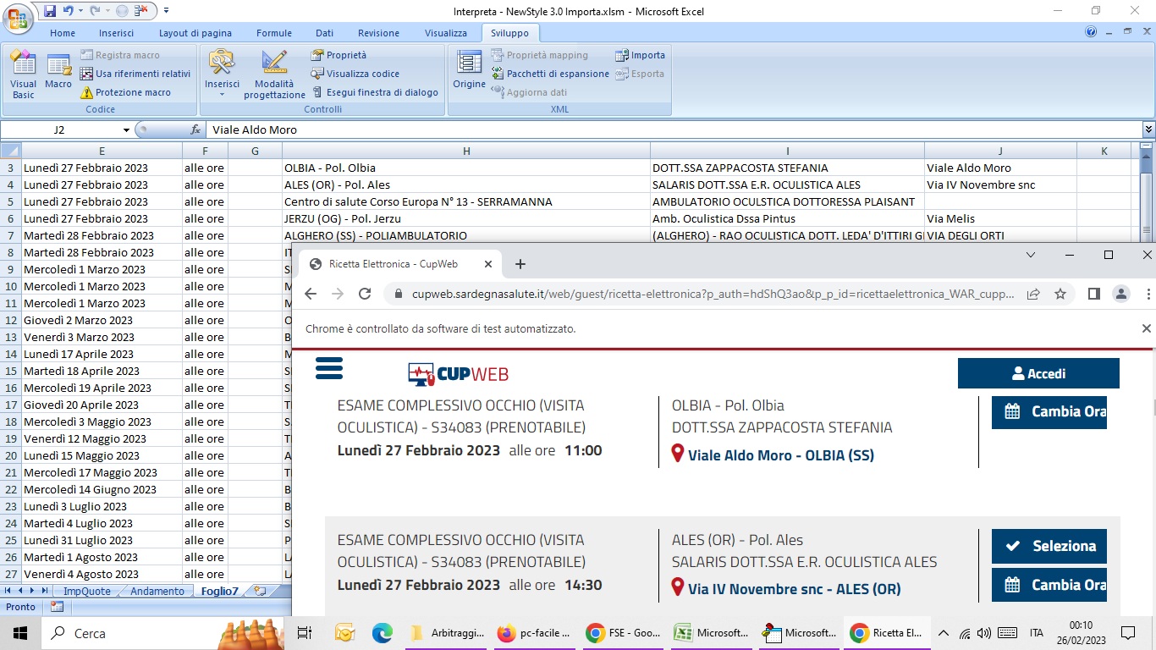This screenshot has width=1156, height=650.
Task: Click Pacchetti di espansione
Action: click(x=550, y=74)
